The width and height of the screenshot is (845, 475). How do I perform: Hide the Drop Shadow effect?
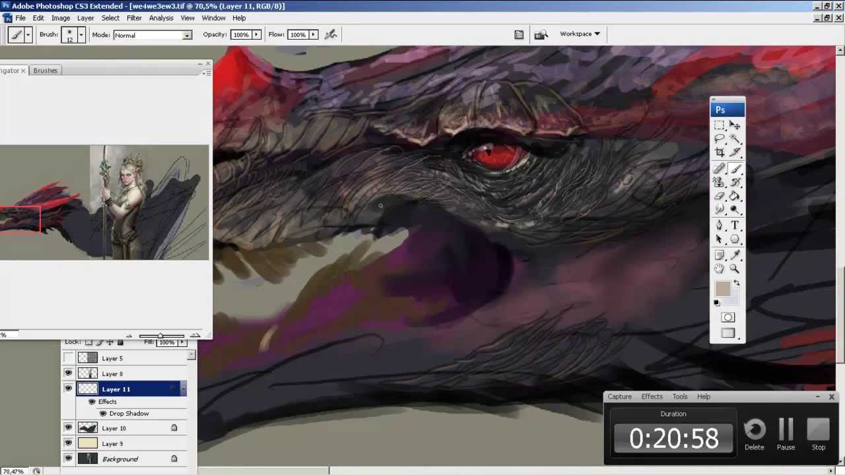coord(102,414)
